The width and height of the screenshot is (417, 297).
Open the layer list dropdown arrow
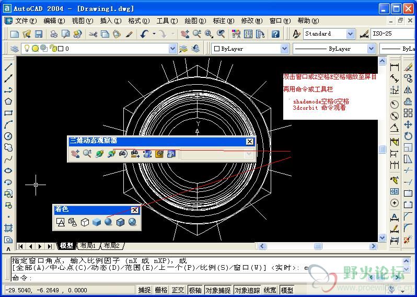click(x=172, y=49)
